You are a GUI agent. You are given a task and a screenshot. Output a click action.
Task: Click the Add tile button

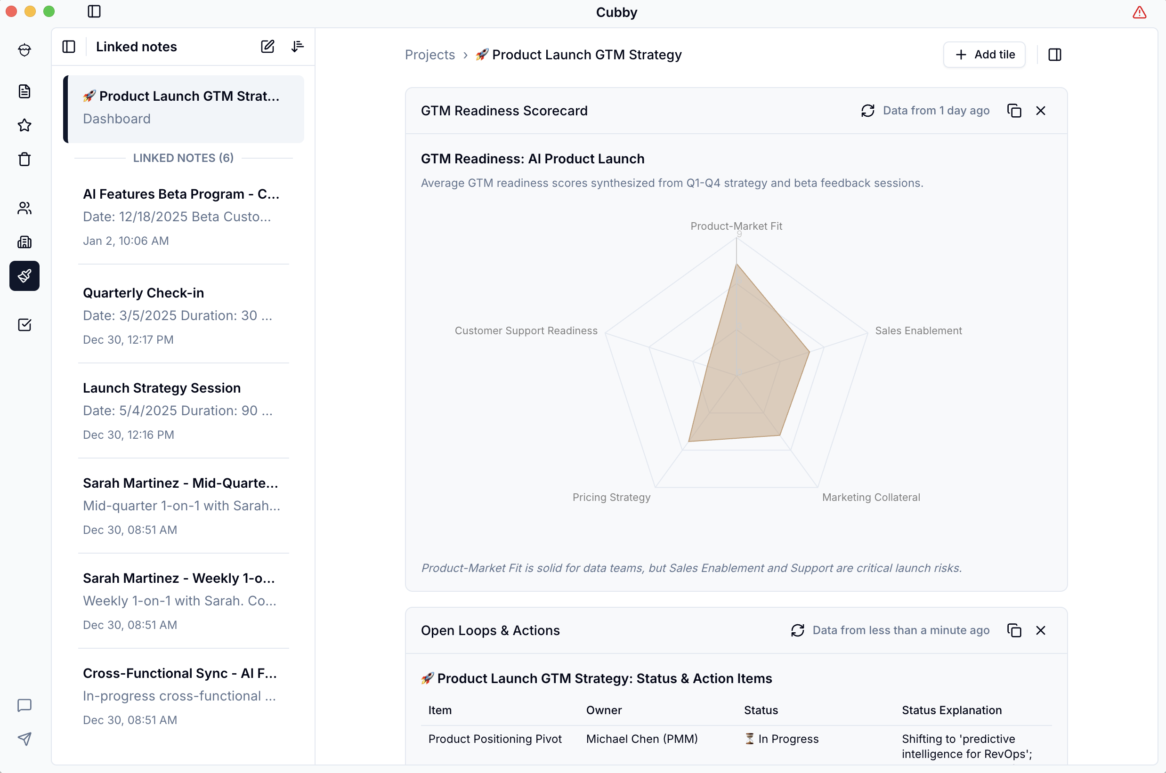click(984, 54)
